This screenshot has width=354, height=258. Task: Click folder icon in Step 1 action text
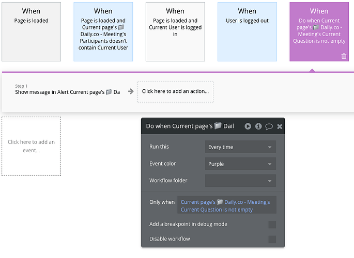point(109,92)
